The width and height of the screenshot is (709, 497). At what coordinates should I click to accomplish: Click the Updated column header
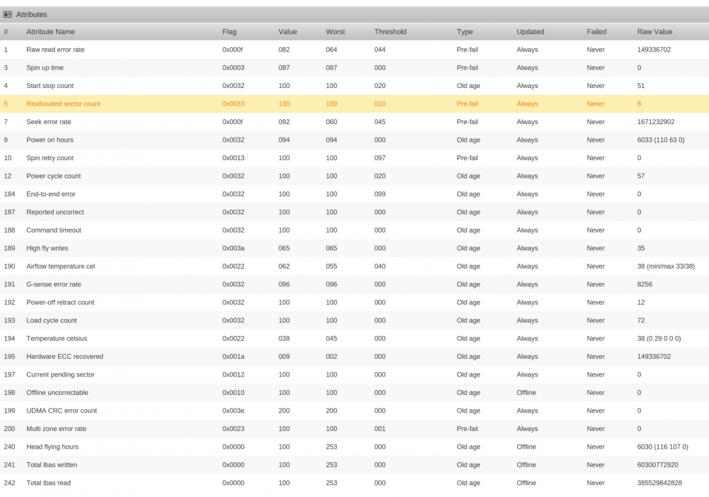pyautogui.click(x=530, y=32)
